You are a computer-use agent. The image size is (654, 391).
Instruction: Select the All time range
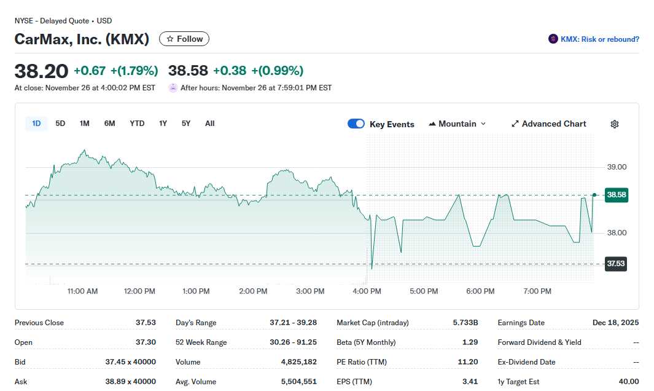tap(210, 124)
